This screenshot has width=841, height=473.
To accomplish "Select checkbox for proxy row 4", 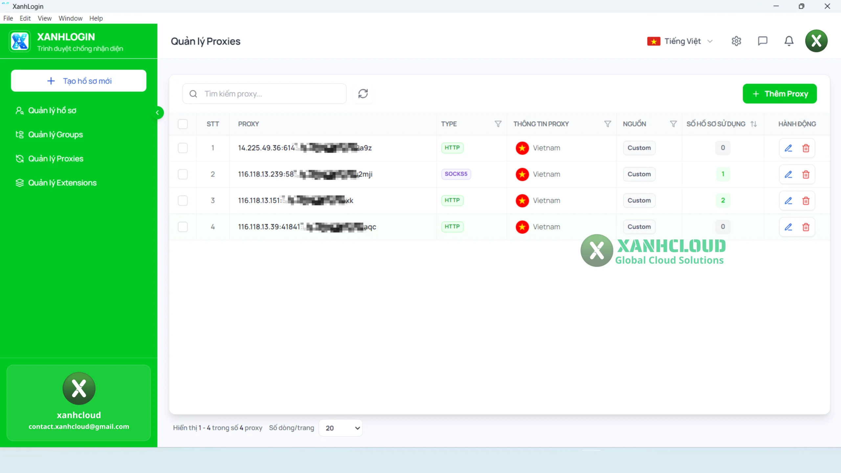I will [x=183, y=227].
